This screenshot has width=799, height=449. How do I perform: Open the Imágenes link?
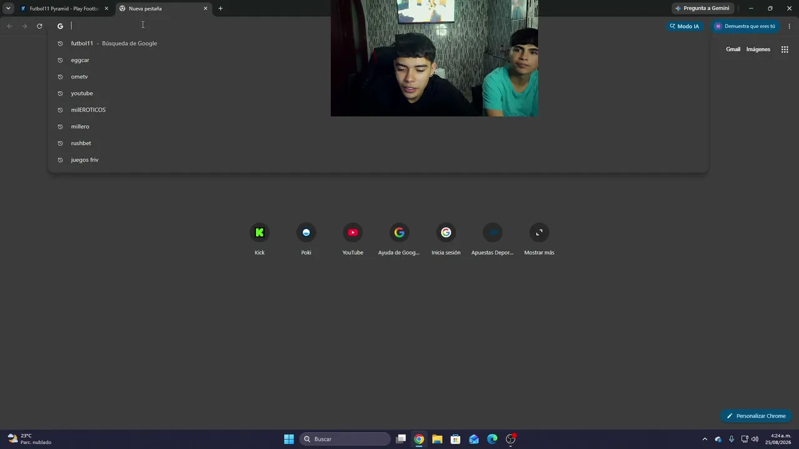click(x=758, y=49)
